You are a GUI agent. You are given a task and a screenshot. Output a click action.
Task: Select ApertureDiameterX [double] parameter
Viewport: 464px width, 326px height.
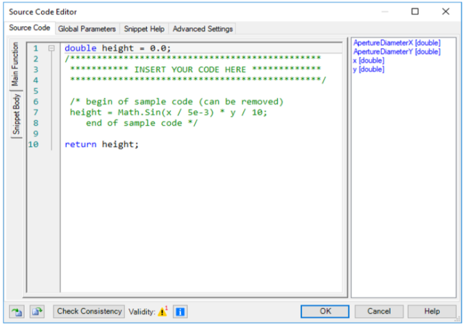coord(397,43)
